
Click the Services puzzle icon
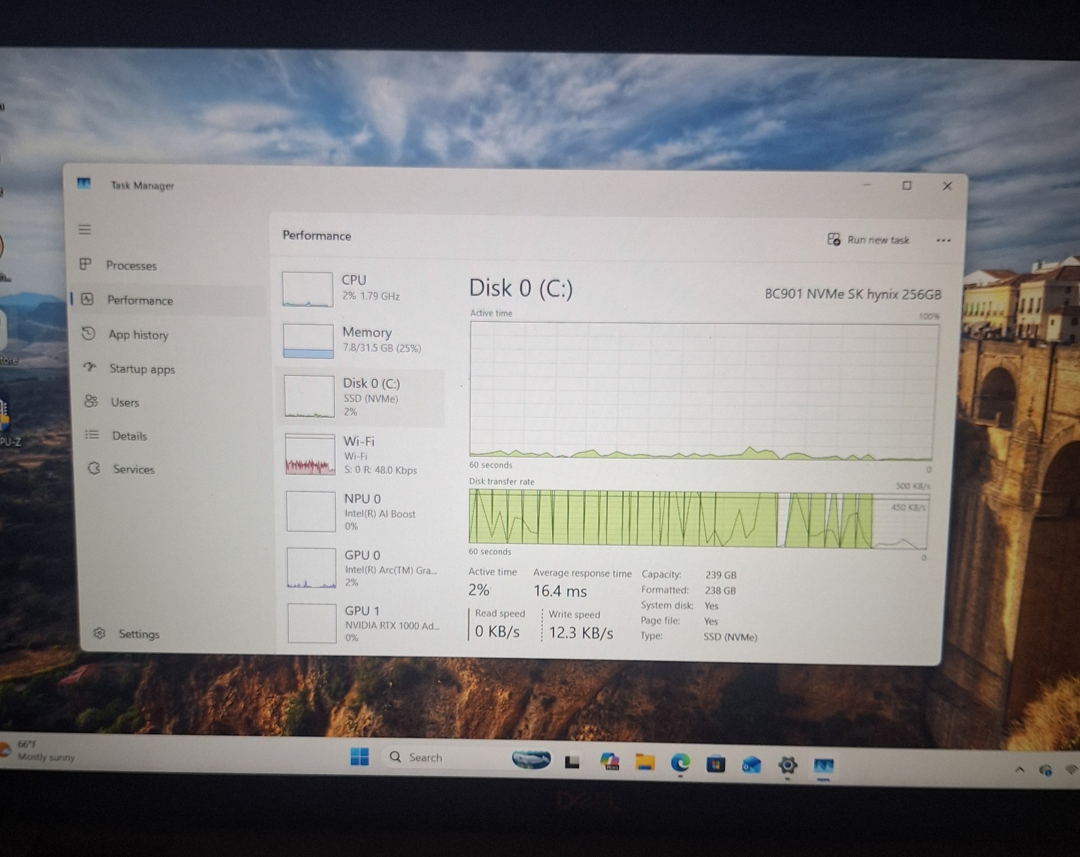[94, 468]
